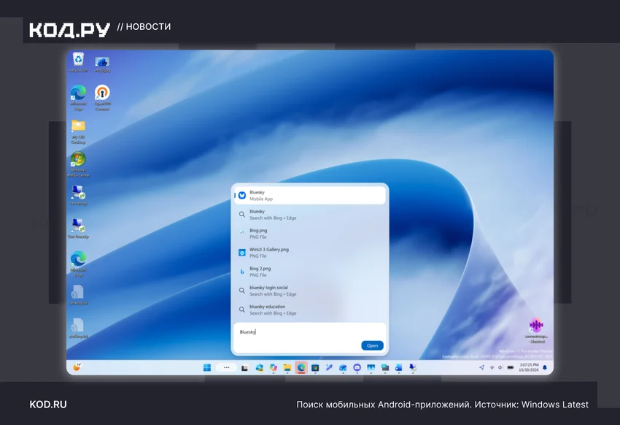This screenshot has height=425, width=620.
Task: Open the Bing.png file result
Action: pyautogui.click(x=309, y=234)
